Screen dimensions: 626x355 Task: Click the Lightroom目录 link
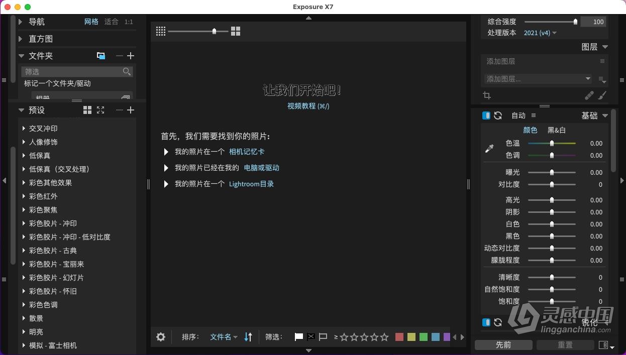point(251,184)
